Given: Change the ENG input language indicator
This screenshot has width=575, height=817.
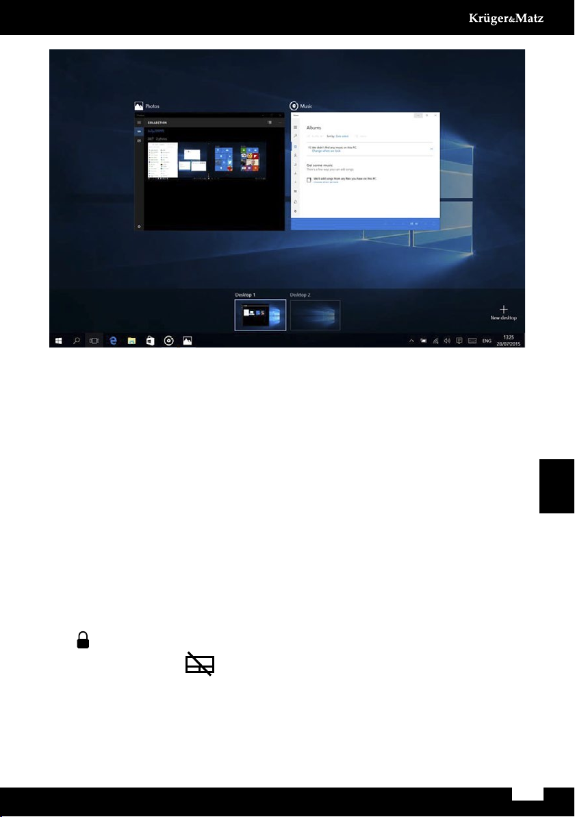Looking at the screenshot, I should 487,341.
